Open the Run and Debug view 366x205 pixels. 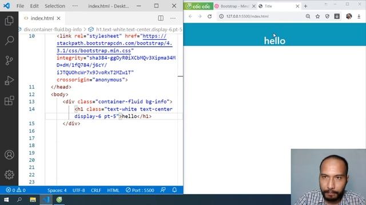pyautogui.click(x=9, y=81)
